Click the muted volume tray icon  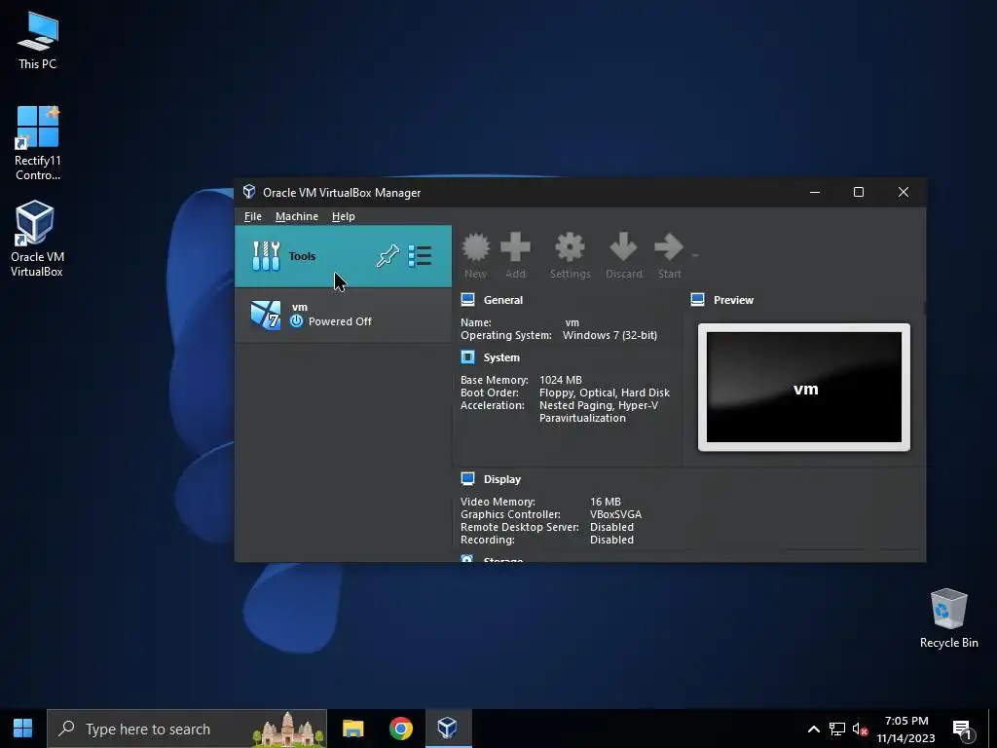click(x=860, y=729)
